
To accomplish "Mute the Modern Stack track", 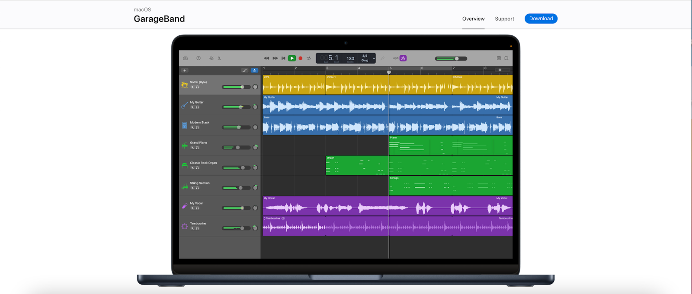I will [192, 127].
